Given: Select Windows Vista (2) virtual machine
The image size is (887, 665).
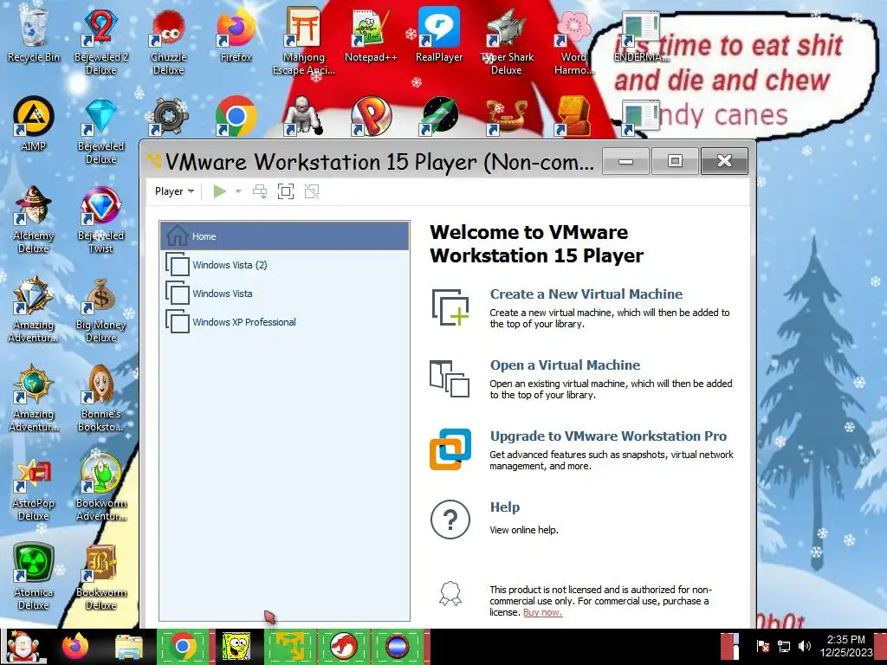Looking at the screenshot, I should tap(284, 265).
